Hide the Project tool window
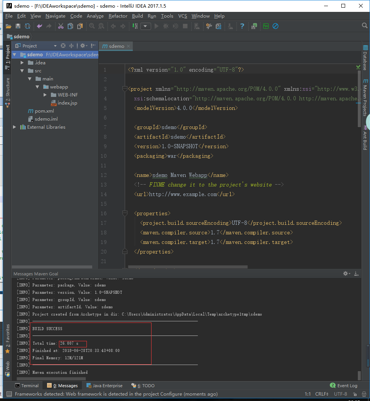Screen dimensions: 370x401 pos(93,46)
